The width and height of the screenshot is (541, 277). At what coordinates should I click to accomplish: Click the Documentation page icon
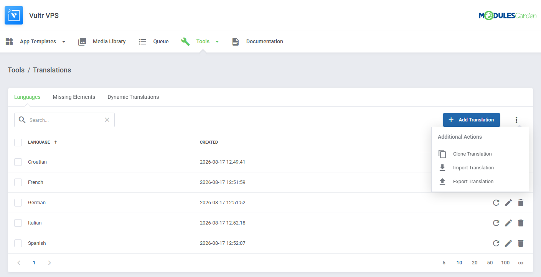pyautogui.click(x=235, y=42)
